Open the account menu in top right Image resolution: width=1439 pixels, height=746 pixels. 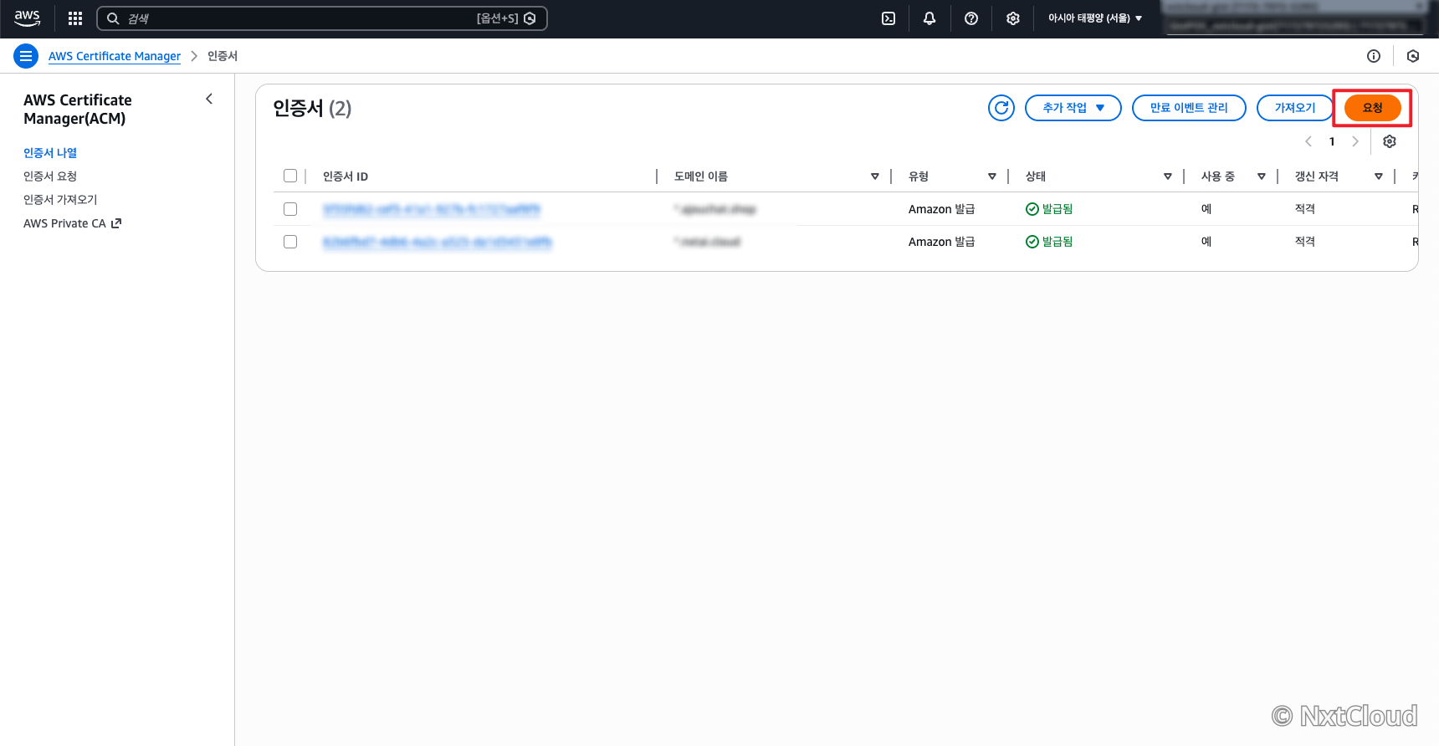1295,18
